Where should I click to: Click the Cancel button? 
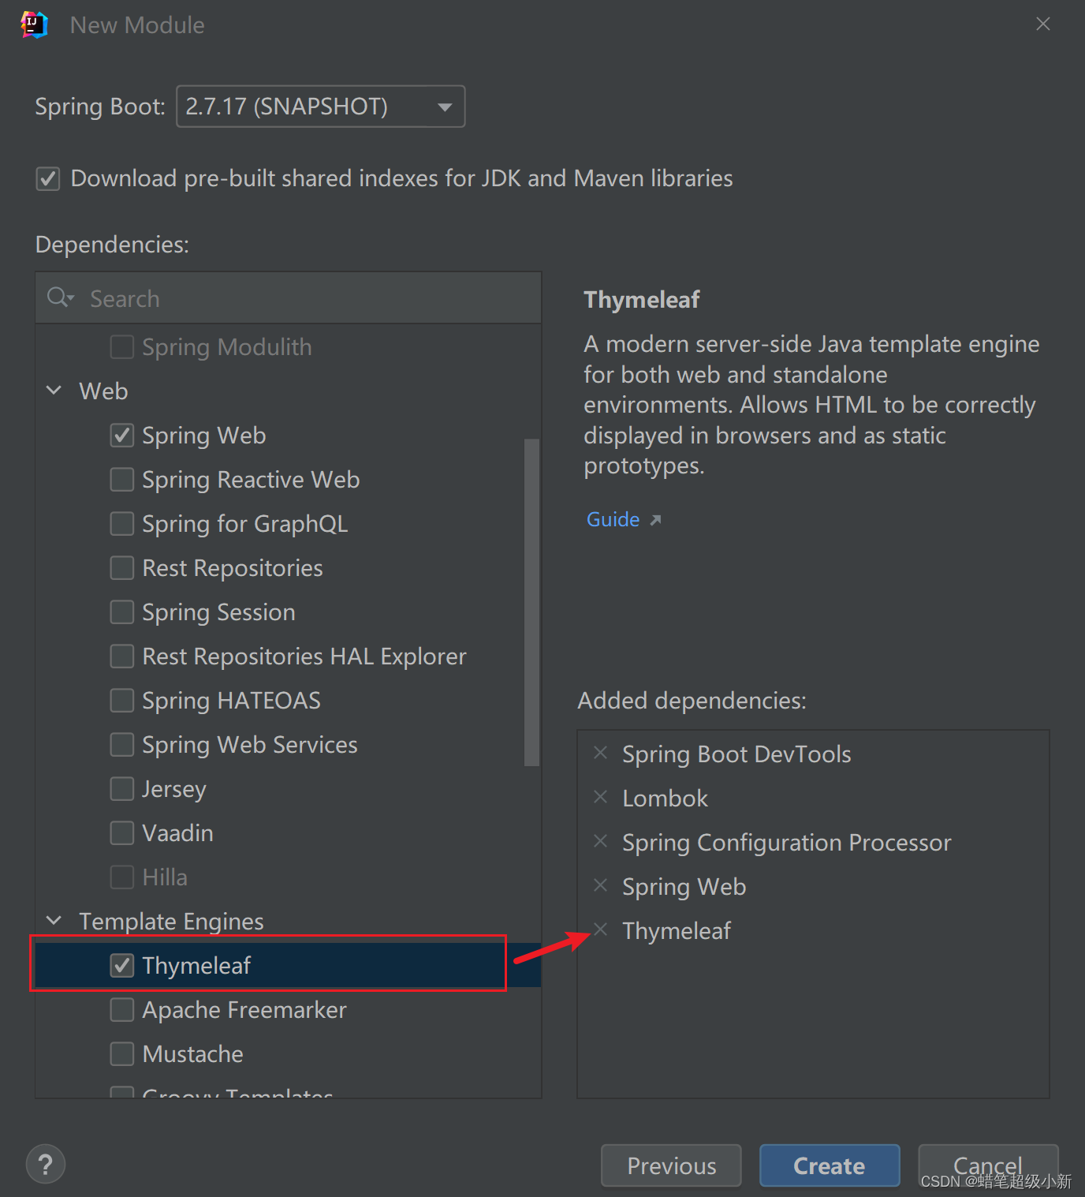click(988, 1165)
